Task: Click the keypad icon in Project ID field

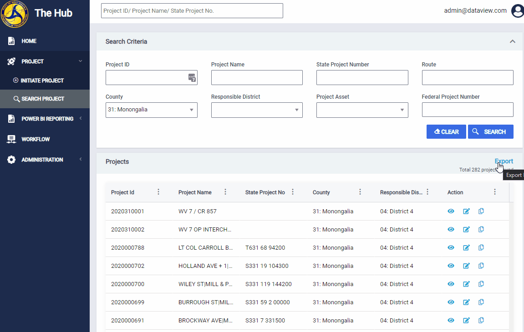Action: pos(192,78)
